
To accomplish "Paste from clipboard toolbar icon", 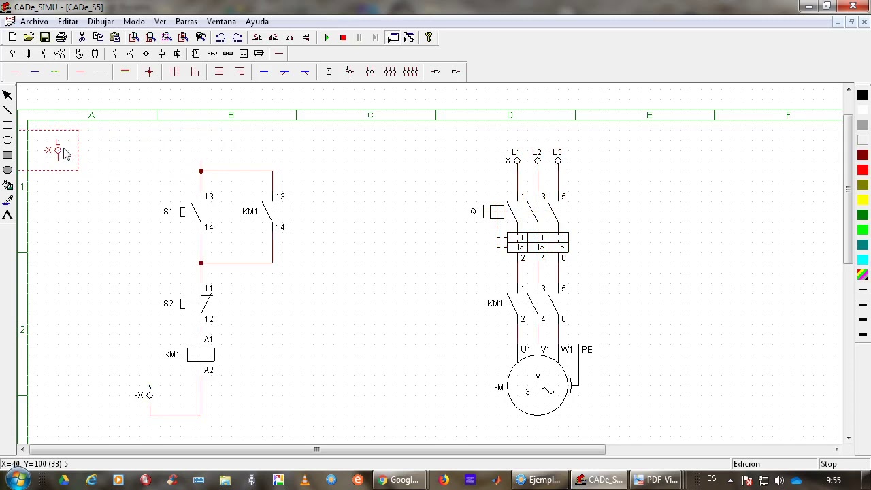I will (x=114, y=37).
